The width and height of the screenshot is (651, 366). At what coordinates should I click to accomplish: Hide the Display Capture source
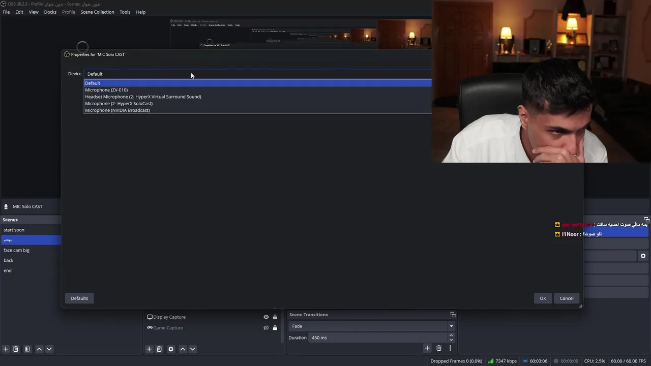(266, 317)
